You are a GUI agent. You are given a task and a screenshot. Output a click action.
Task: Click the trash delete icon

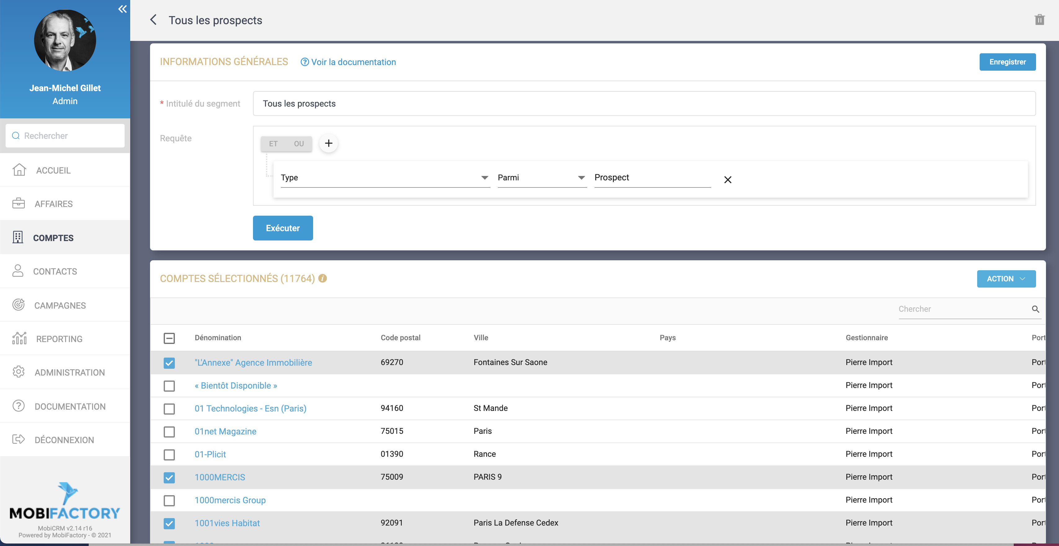pyautogui.click(x=1039, y=20)
